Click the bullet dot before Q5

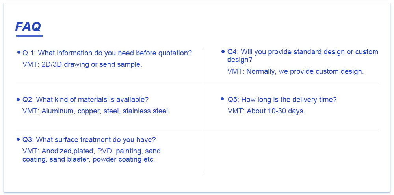point(222,99)
